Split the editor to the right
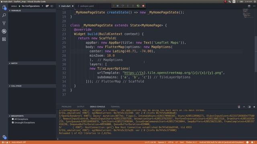257x144 pixels. (249, 6)
